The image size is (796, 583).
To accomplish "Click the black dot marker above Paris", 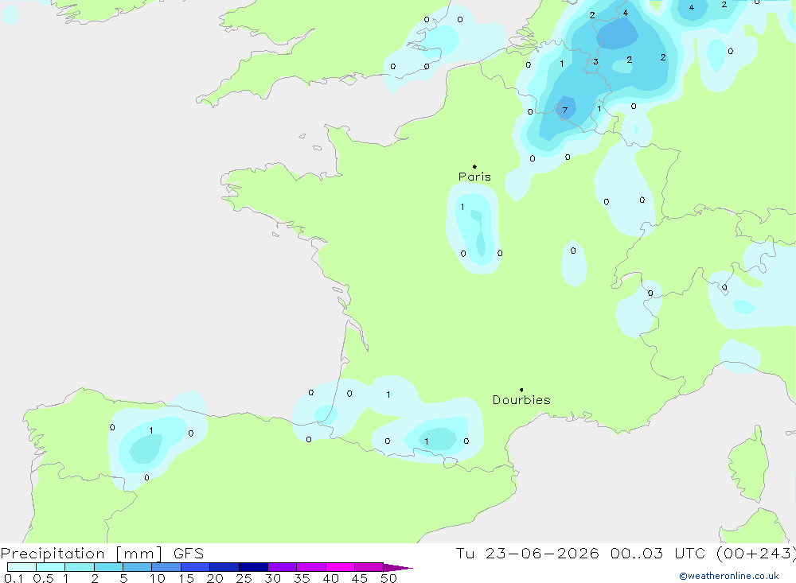I will click(x=474, y=166).
